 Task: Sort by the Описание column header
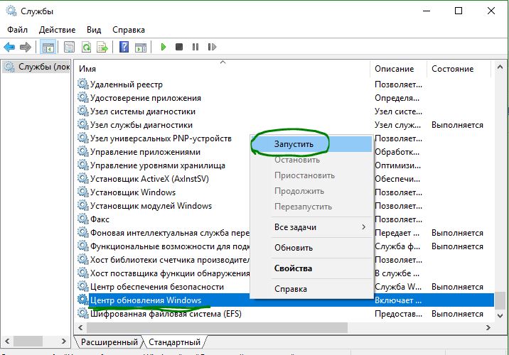(x=399, y=69)
